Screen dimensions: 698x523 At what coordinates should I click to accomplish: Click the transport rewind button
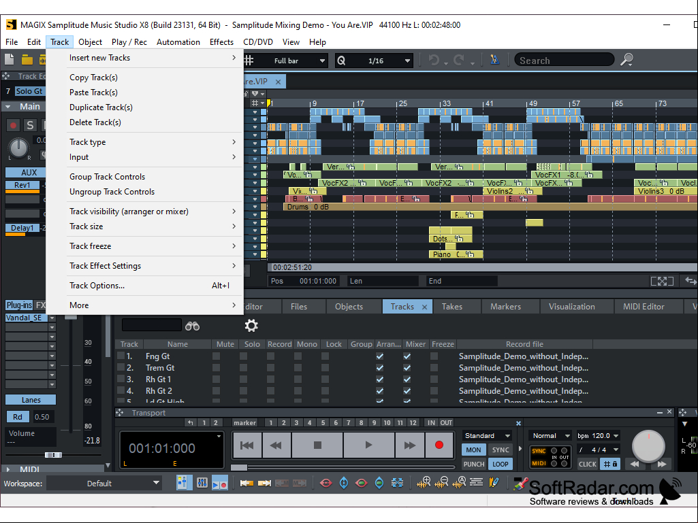[276, 445]
